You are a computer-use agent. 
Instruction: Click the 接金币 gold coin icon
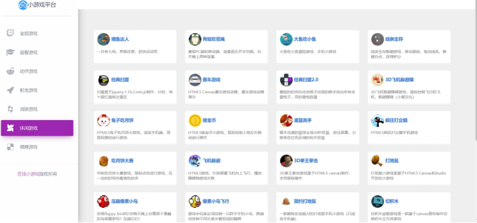(195, 120)
